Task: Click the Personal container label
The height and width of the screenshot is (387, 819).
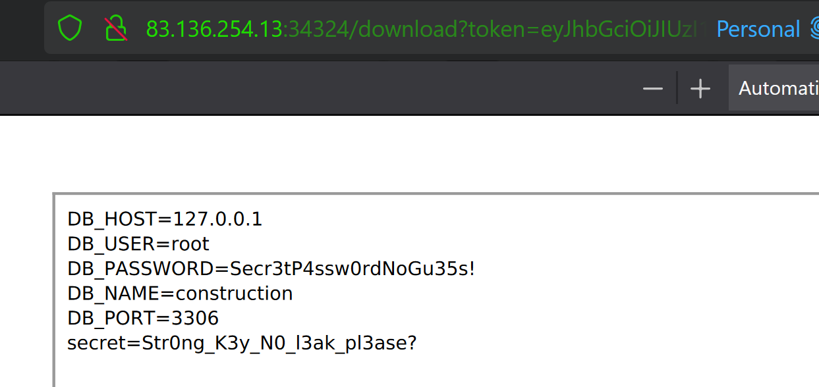Action: click(x=758, y=29)
